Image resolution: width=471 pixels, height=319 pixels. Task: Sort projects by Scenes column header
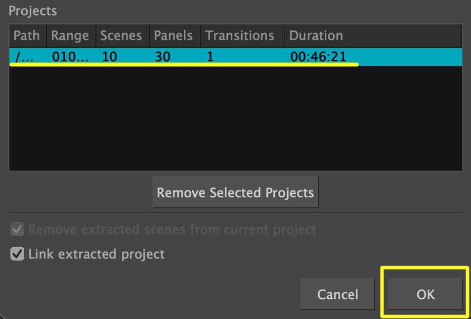point(121,36)
